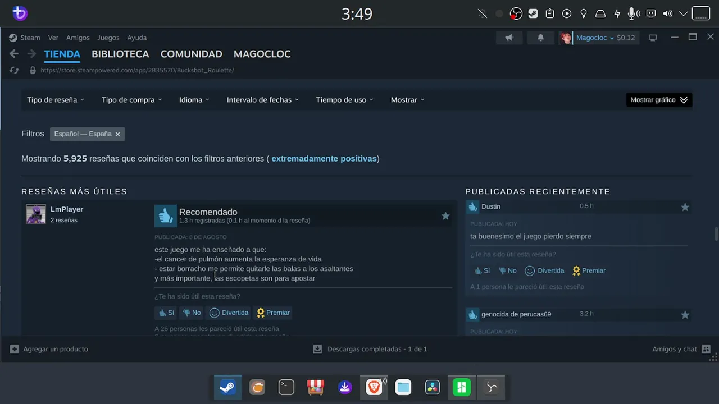Click Agregar un producto
The height and width of the screenshot is (404, 719).
[49, 349]
